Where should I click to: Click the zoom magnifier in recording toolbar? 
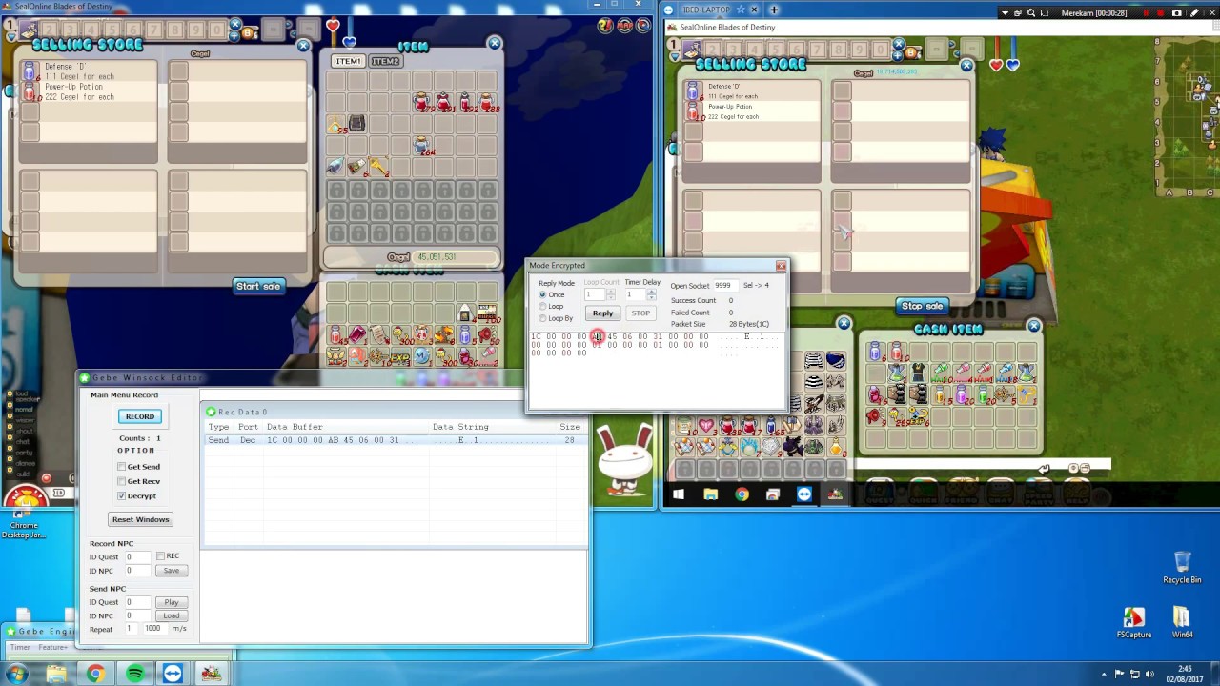(1031, 13)
